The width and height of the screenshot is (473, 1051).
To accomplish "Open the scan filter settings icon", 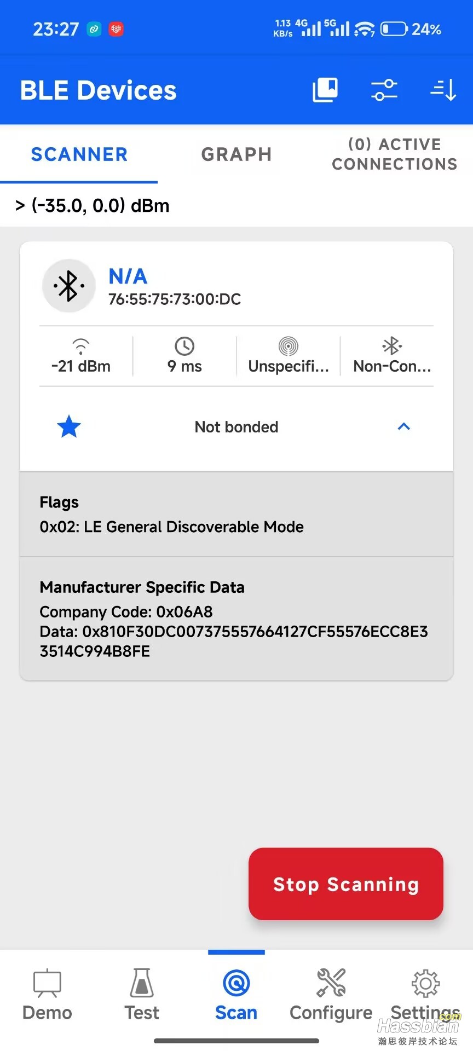I will tap(384, 90).
